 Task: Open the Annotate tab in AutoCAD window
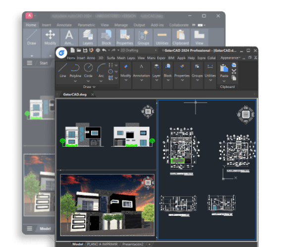point(64,25)
